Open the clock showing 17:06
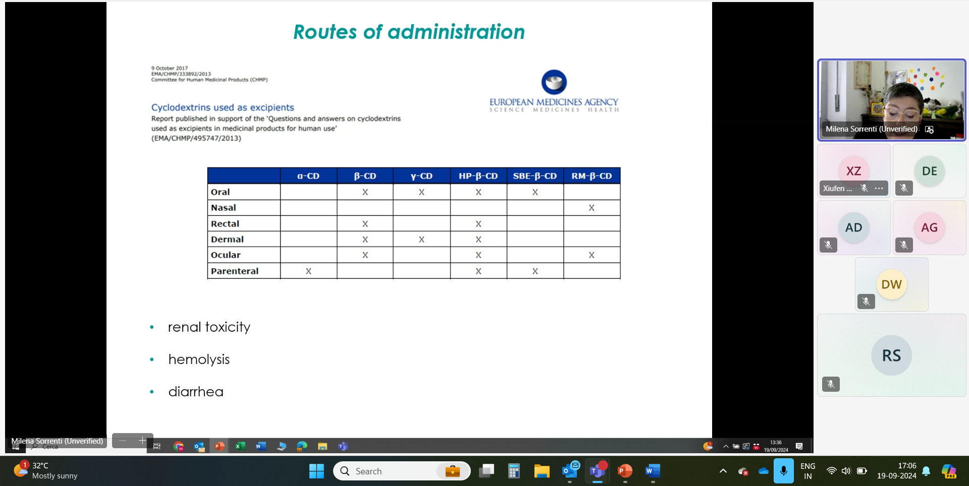 click(x=897, y=471)
